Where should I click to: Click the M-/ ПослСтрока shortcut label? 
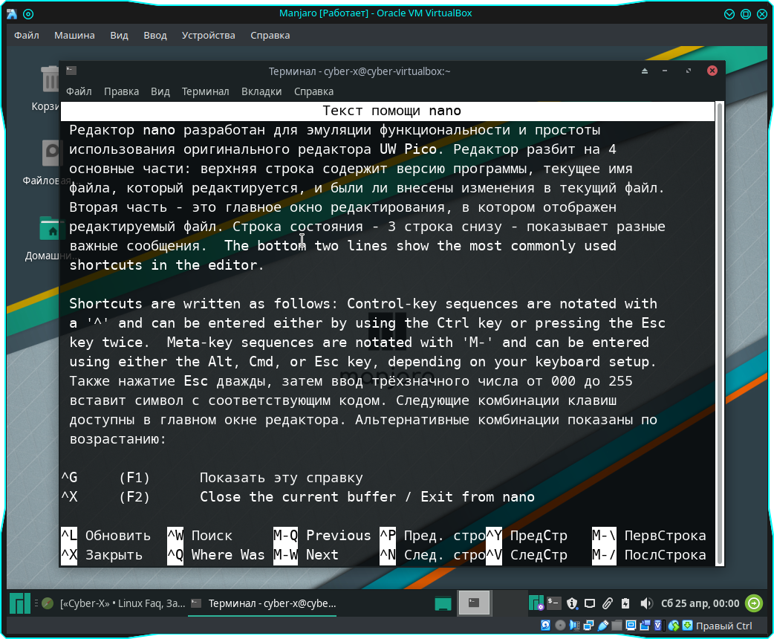point(649,554)
